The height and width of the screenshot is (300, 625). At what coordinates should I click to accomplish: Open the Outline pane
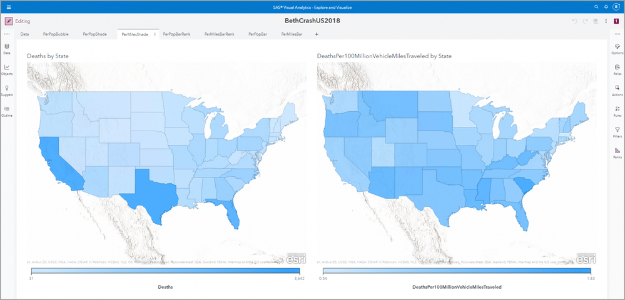[7, 111]
